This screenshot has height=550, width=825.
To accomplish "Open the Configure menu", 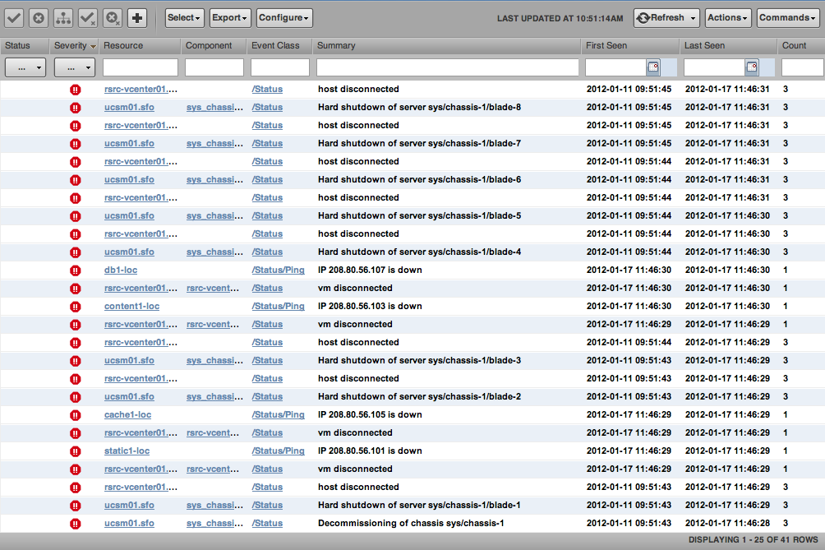I will [284, 17].
